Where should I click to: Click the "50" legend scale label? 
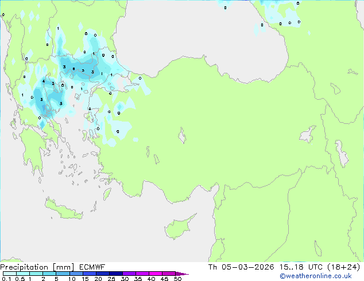pyautogui.click(x=177, y=279)
